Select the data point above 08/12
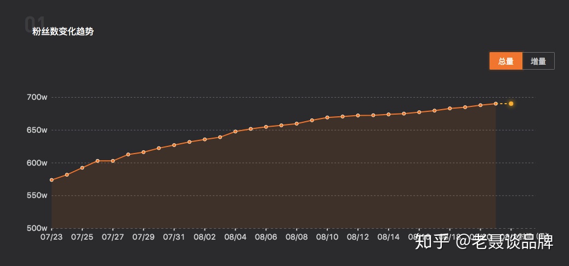This screenshot has height=266, width=569. pos(358,115)
